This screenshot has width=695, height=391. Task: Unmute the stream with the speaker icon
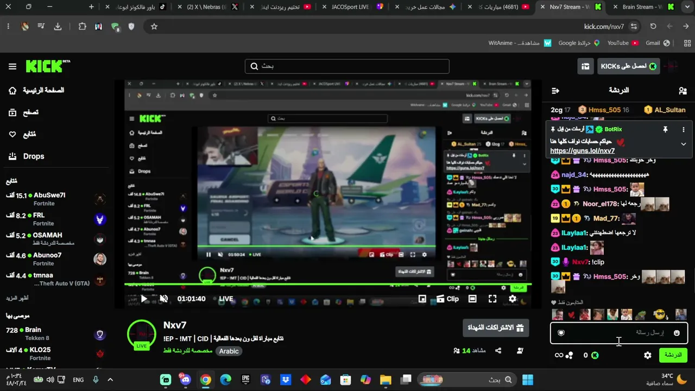163,299
